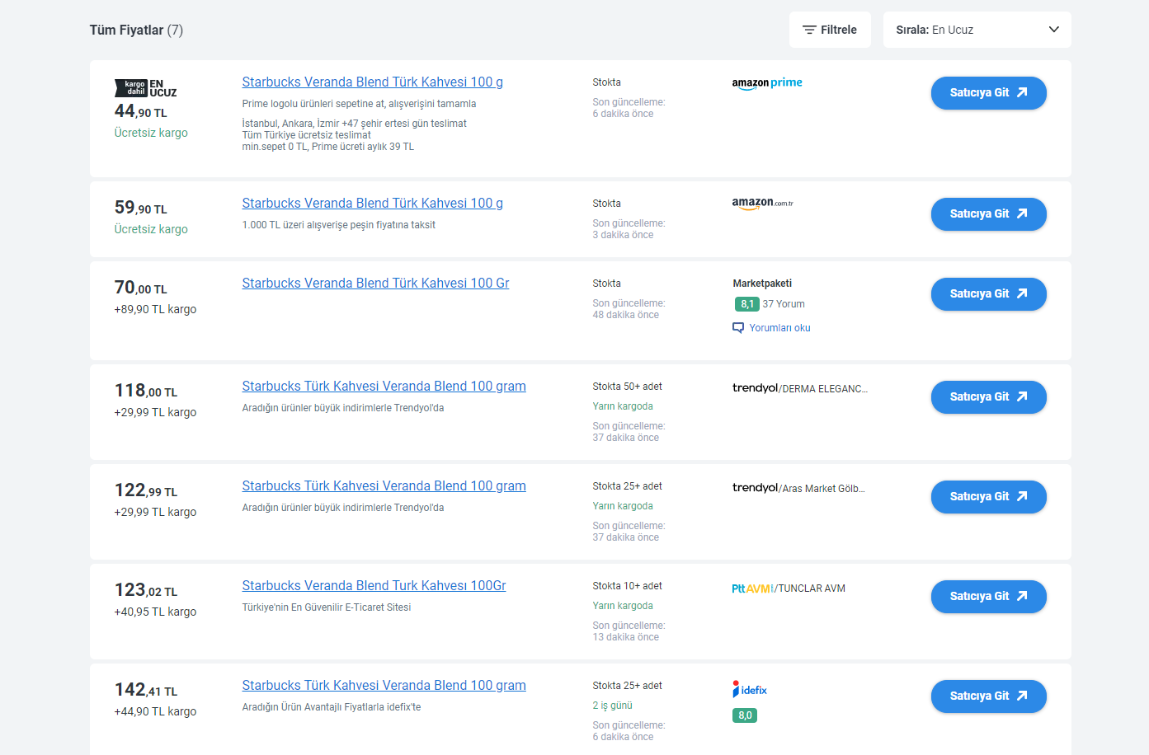Click the 8,1 rating badge for Marketpaketi
This screenshot has width=1149, height=755.
[x=746, y=304]
